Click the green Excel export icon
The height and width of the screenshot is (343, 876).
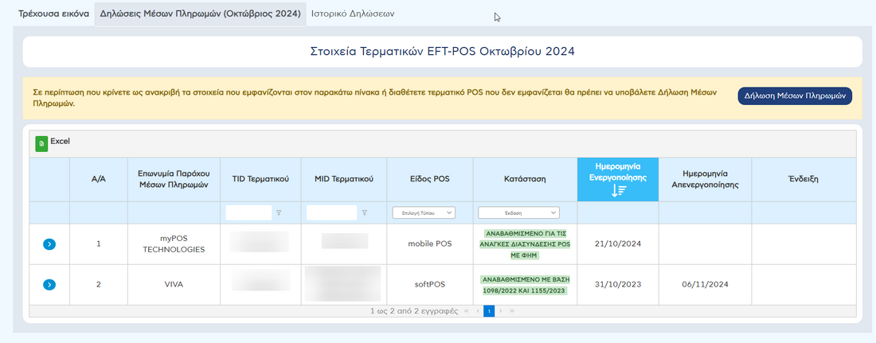point(41,143)
